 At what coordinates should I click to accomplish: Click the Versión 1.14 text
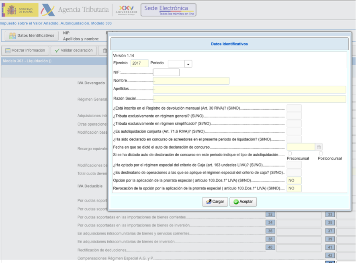[123, 55]
